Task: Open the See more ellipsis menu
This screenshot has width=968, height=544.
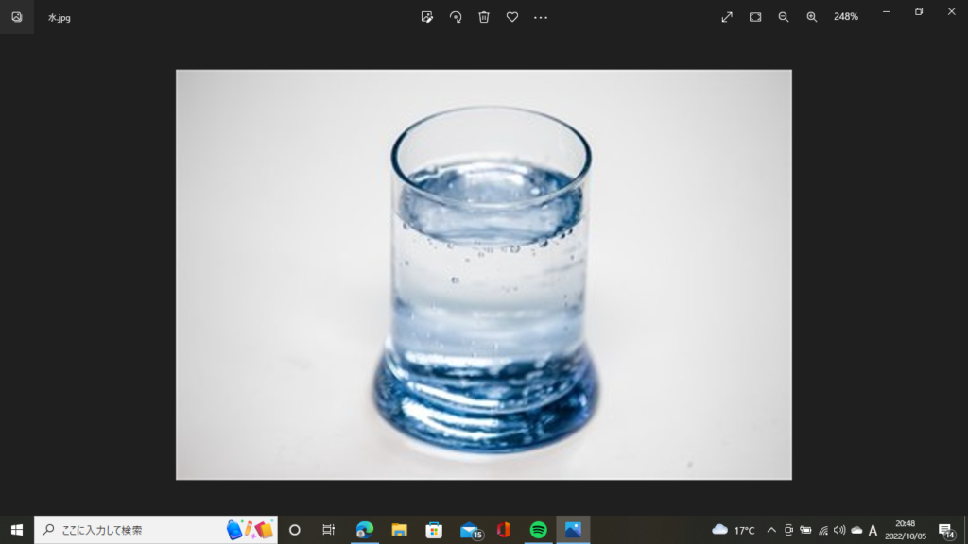Action: click(x=541, y=17)
